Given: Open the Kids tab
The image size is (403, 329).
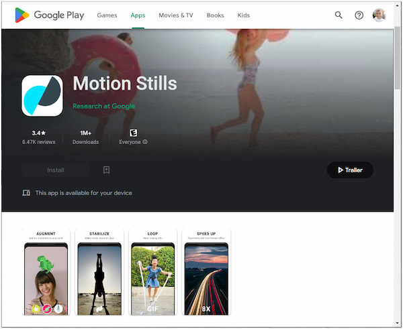Looking at the screenshot, I should coord(243,15).
